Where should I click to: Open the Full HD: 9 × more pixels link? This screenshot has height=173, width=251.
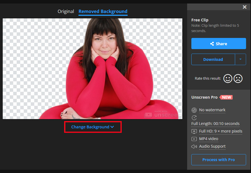click(221, 131)
